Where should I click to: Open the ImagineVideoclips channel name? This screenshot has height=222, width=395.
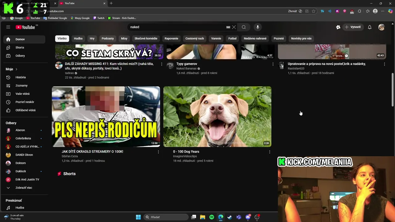185,156
